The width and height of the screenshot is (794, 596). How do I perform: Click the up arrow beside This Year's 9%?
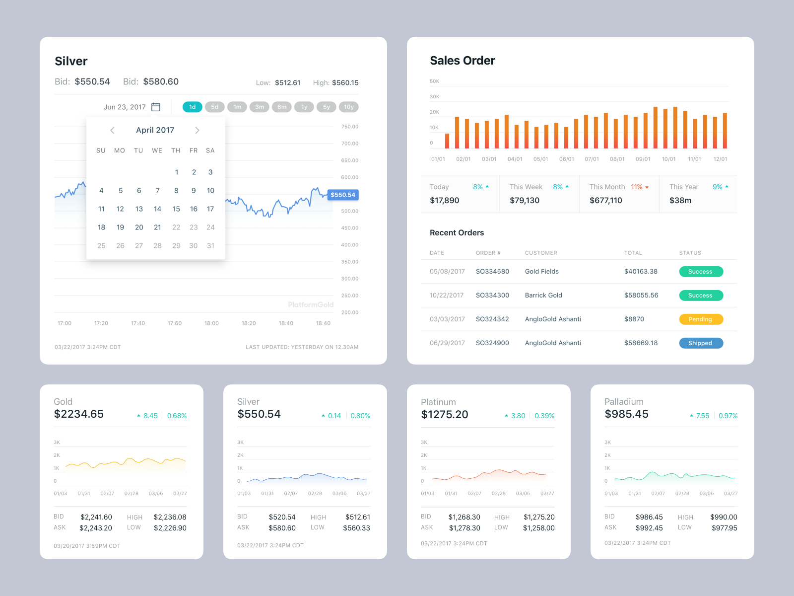tap(726, 187)
